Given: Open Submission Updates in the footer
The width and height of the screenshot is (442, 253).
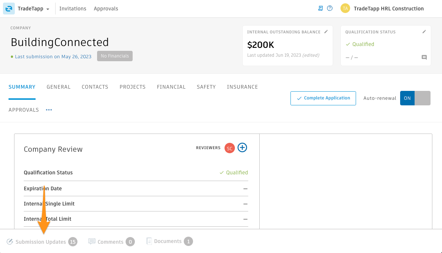Looking at the screenshot, I should [41, 242].
